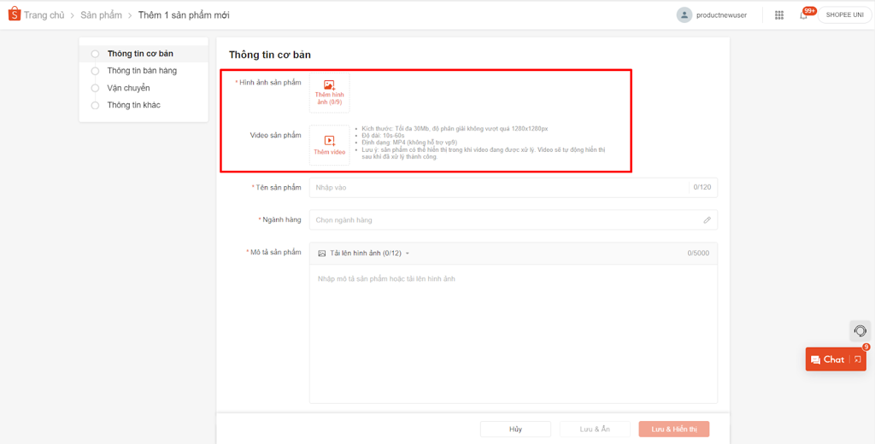Go to Sản phẩm breadcrumb
This screenshot has height=444, width=875.
(x=100, y=15)
